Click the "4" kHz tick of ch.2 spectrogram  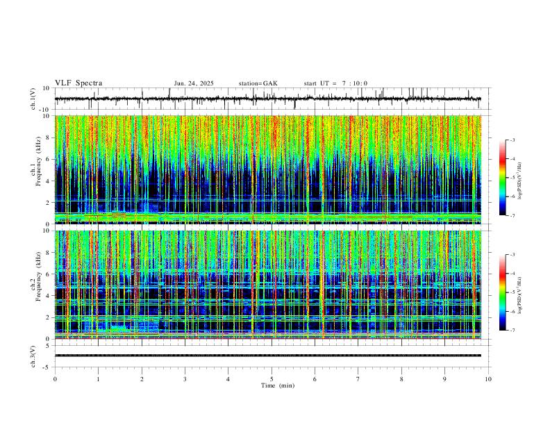click(x=49, y=296)
